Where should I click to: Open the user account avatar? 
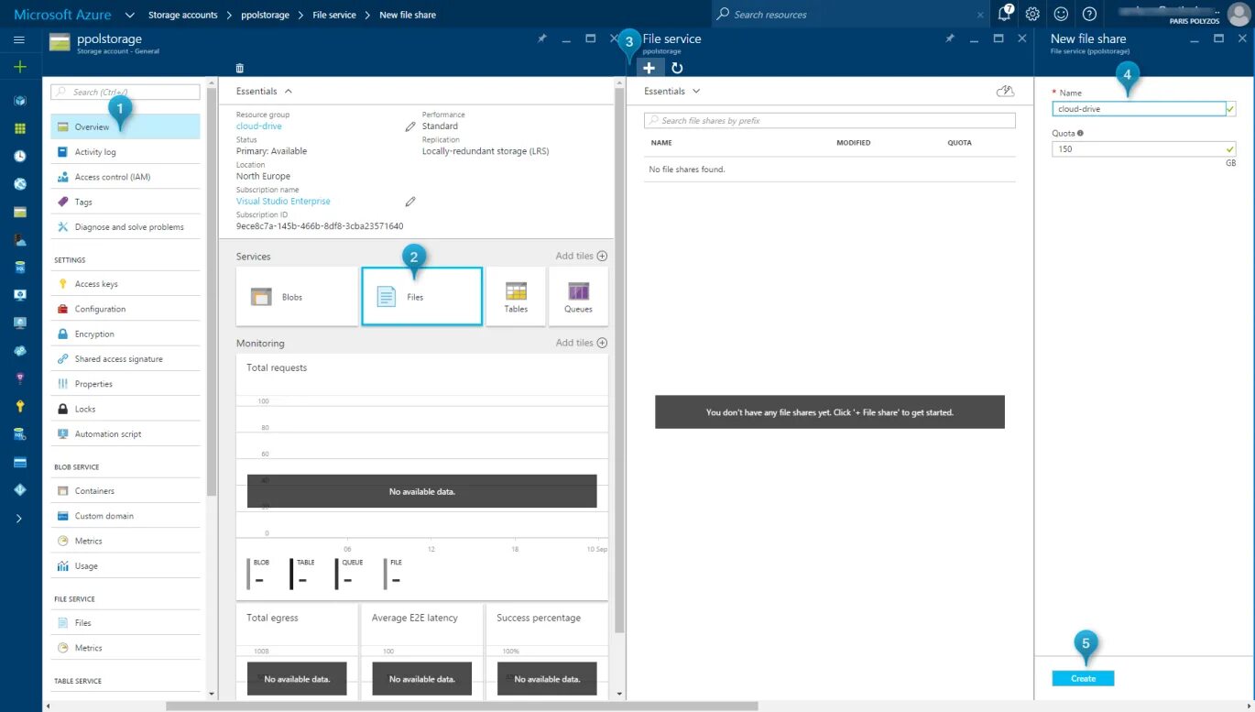(x=1239, y=14)
